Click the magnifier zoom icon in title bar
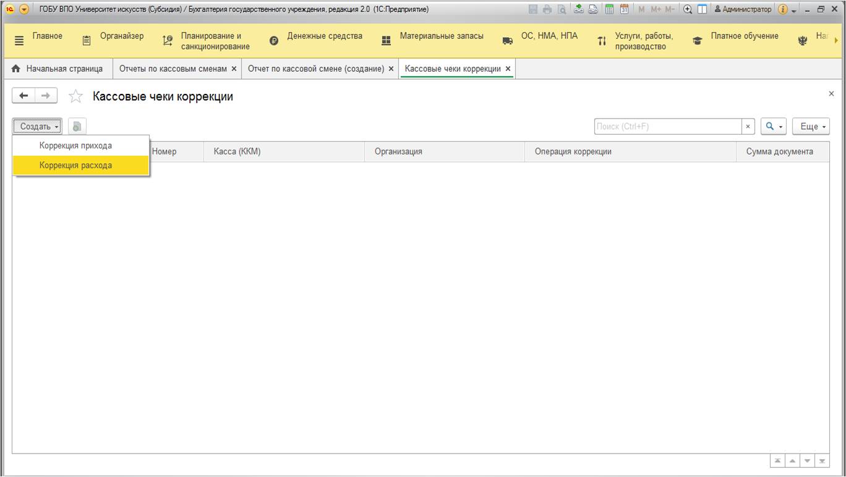Image resolution: width=846 pixels, height=477 pixels. 687,9
